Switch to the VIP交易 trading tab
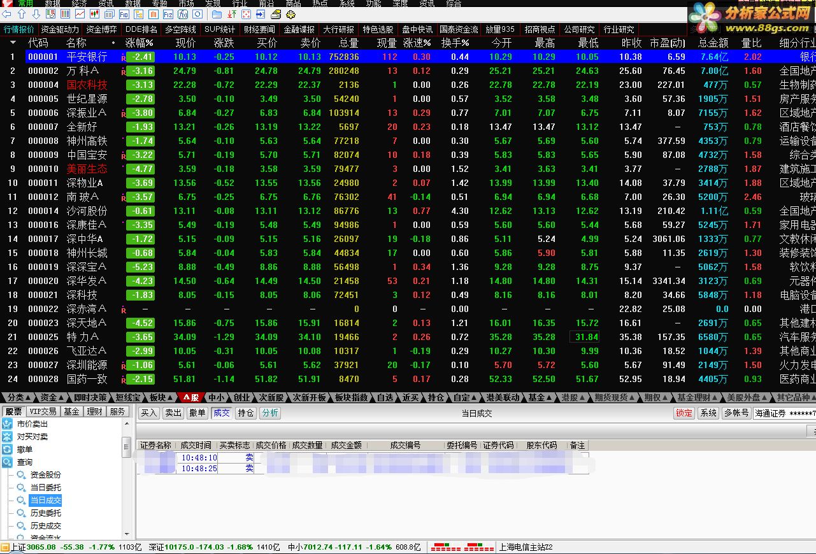The height and width of the screenshot is (554, 816). pyautogui.click(x=43, y=412)
